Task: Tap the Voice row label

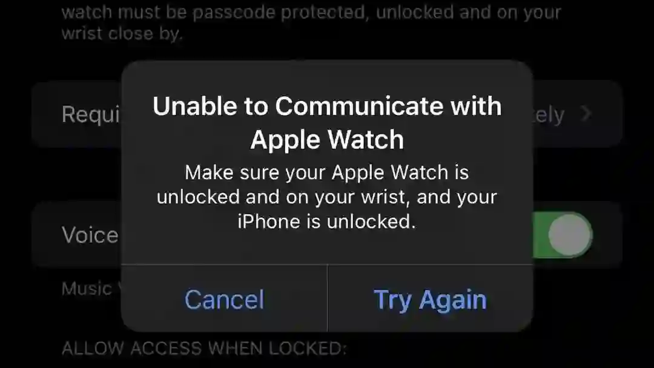Action: click(x=90, y=235)
